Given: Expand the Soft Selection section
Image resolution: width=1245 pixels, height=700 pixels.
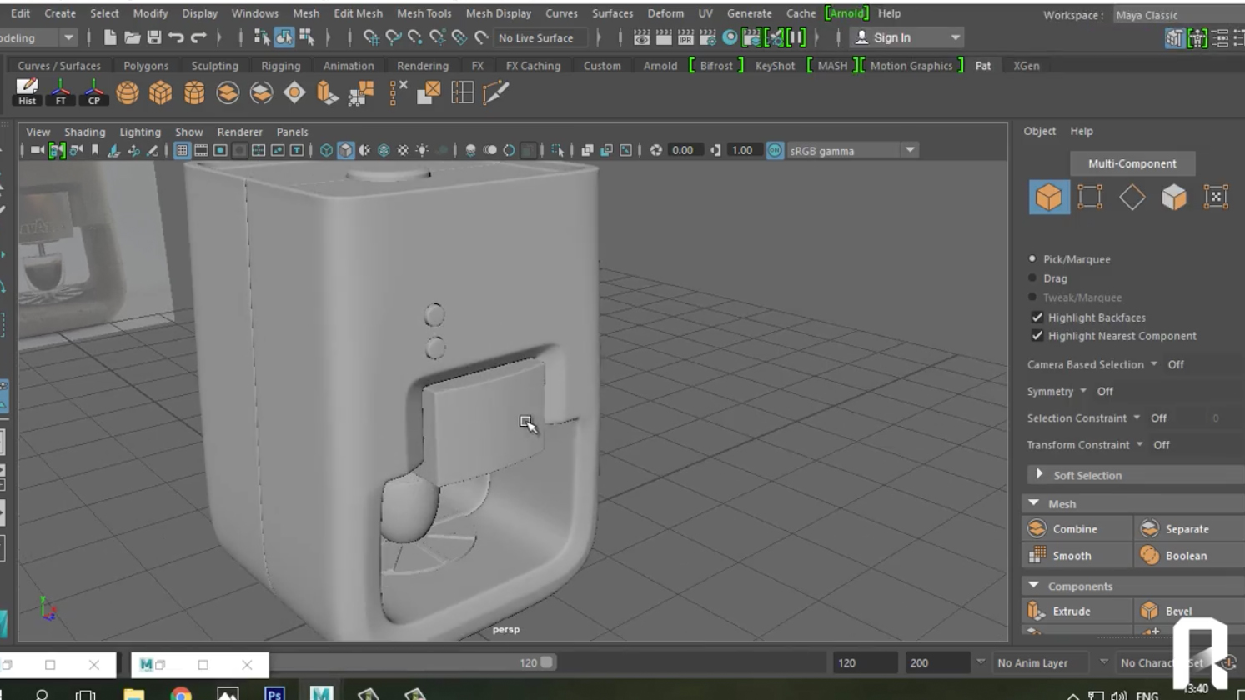Looking at the screenshot, I should coord(1039,474).
